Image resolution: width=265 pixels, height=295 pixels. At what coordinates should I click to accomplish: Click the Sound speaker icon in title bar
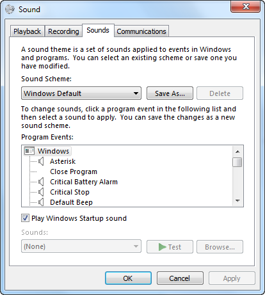point(10,10)
